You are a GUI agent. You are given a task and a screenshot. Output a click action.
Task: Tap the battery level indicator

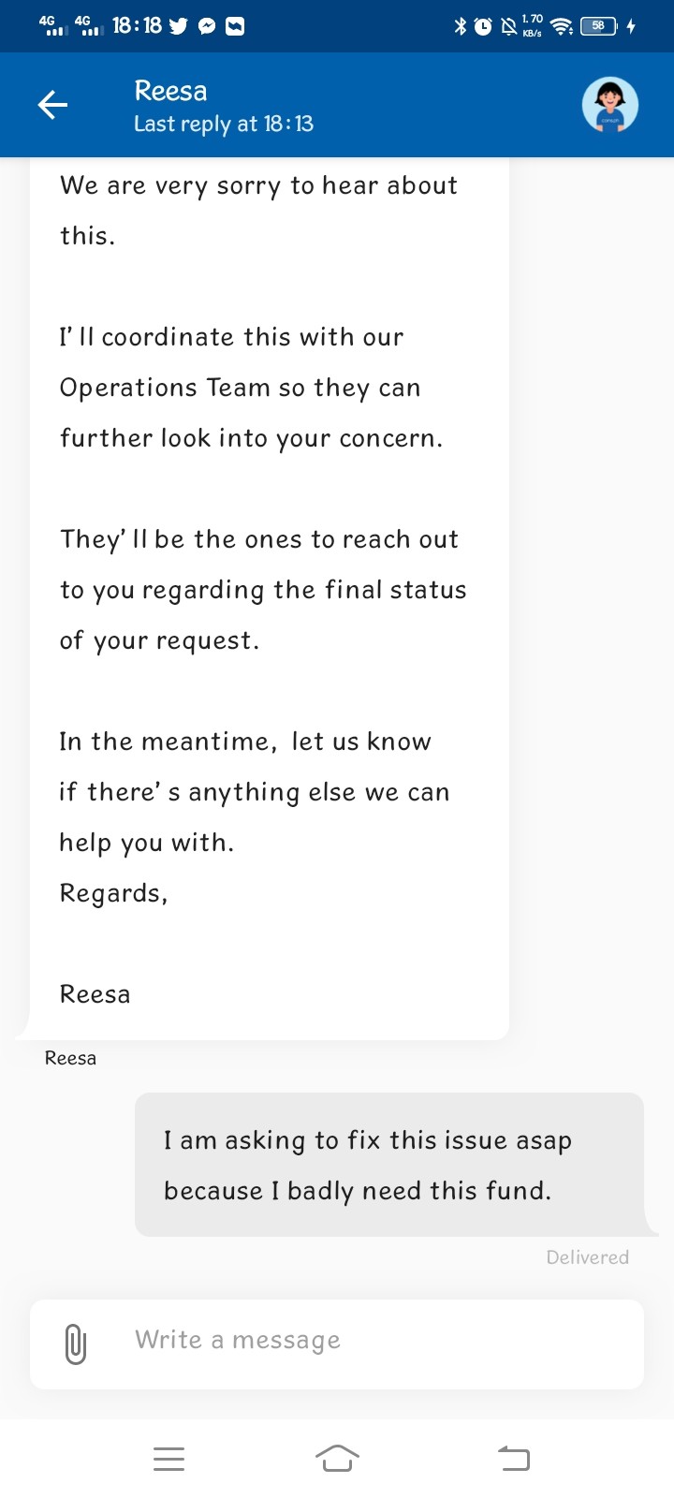600,26
